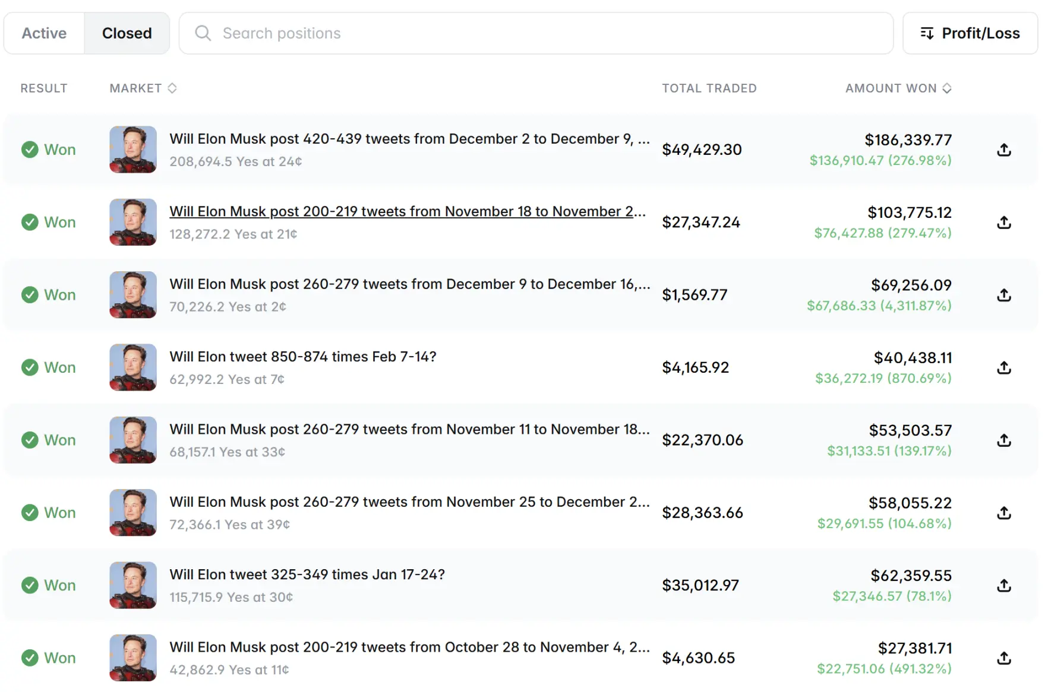Share the November 11 to 18 position
This screenshot has width=1048, height=692.
point(1003,440)
